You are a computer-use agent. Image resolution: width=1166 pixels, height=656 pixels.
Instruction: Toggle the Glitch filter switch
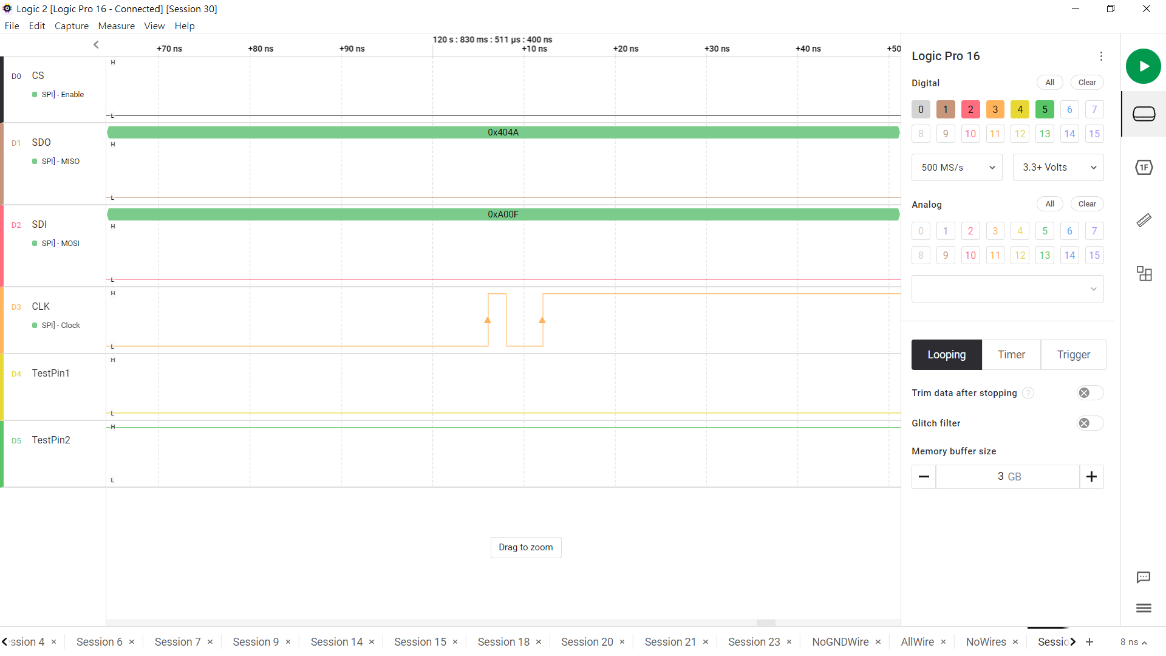(1089, 423)
